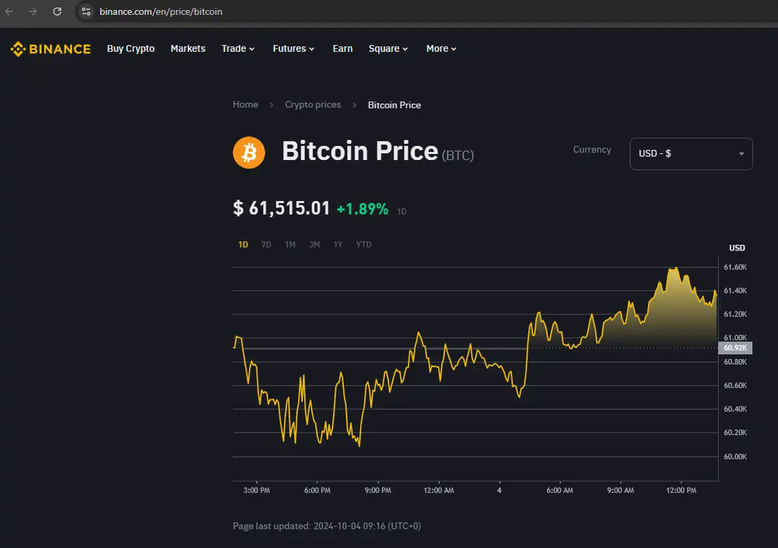Open the Earn menu item
The height and width of the screenshot is (548, 778).
click(342, 49)
